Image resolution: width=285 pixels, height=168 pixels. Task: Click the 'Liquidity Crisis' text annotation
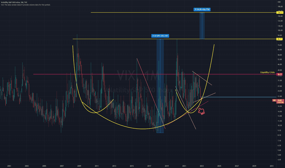[x=267, y=72]
